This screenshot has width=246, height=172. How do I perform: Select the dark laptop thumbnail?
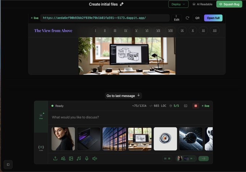89,139
